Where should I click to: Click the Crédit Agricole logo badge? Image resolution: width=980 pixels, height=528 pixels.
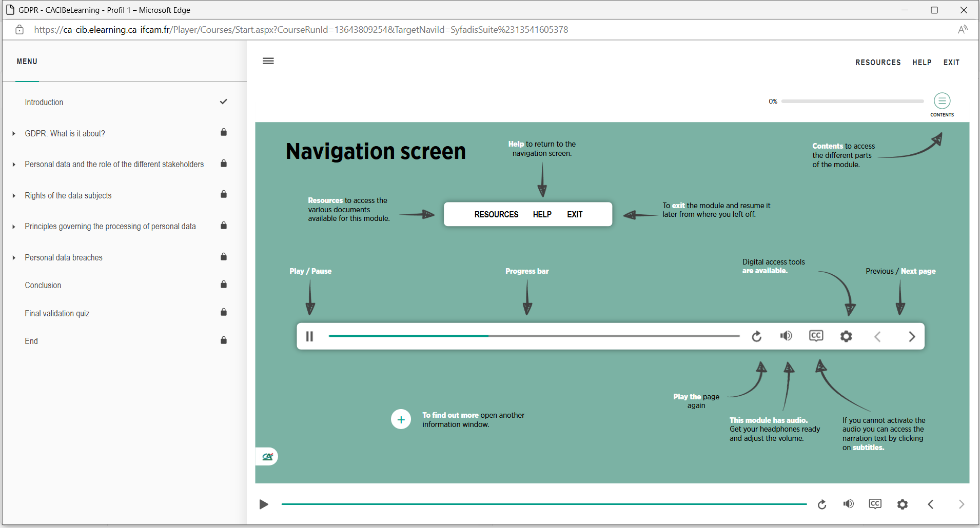tap(267, 456)
